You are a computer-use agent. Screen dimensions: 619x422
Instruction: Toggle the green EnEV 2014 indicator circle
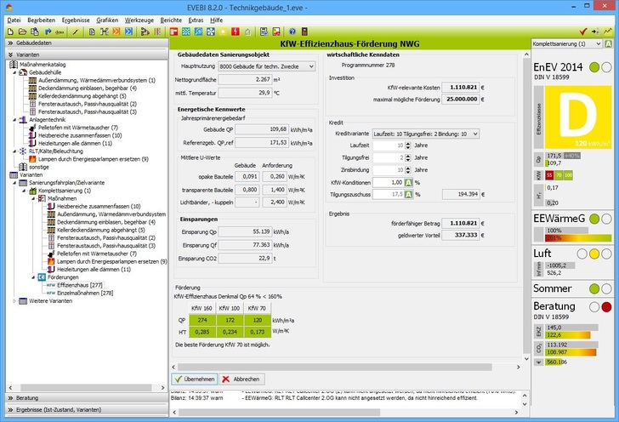(593, 67)
